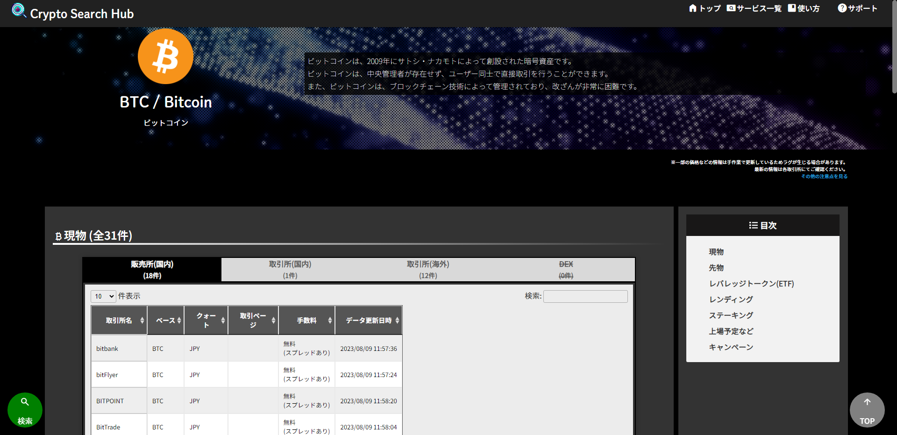Open the 件表示 rows-per-page dropdown
The height and width of the screenshot is (435, 897).
(x=103, y=296)
